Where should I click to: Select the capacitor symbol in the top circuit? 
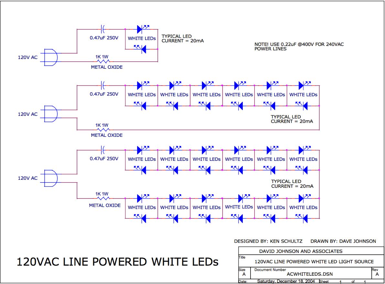[x=103, y=29]
